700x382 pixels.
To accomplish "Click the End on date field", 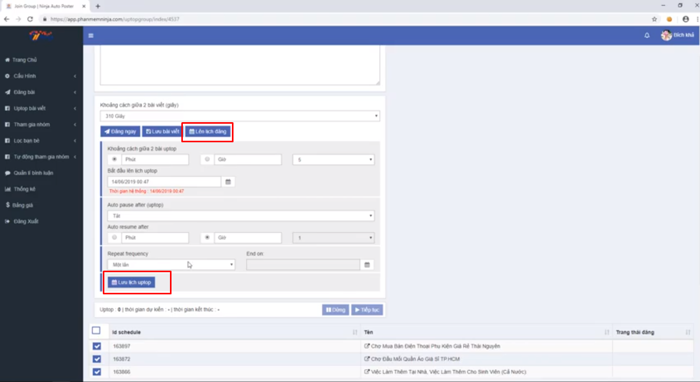I will click(x=303, y=264).
